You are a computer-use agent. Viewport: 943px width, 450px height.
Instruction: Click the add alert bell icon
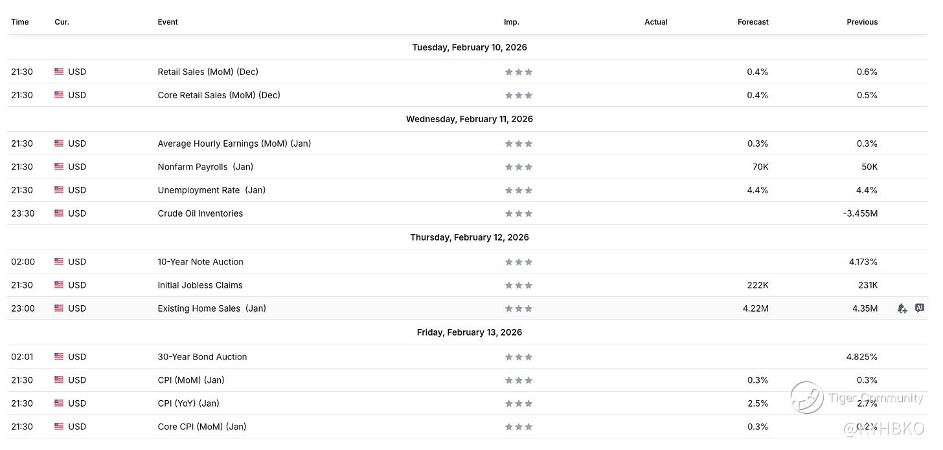coord(902,308)
